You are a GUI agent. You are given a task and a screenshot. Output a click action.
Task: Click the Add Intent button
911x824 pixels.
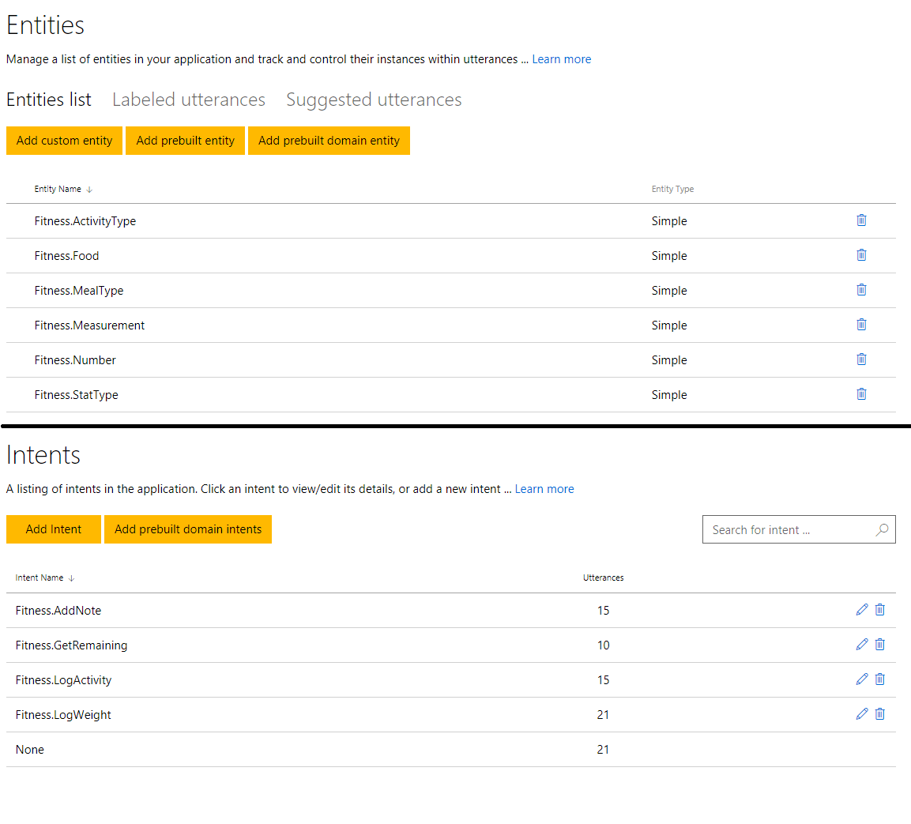pos(54,529)
